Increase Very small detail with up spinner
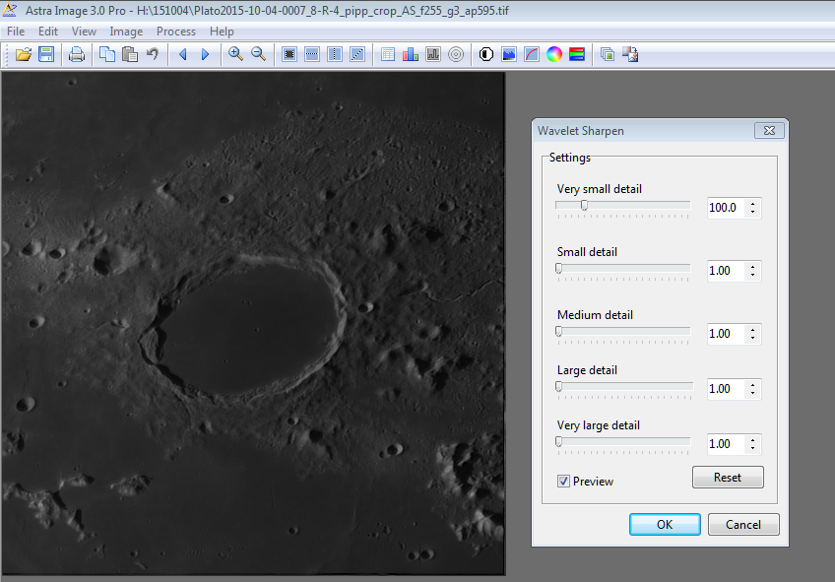 pos(753,203)
